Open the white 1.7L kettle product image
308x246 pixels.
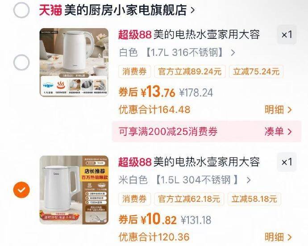[74, 63]
